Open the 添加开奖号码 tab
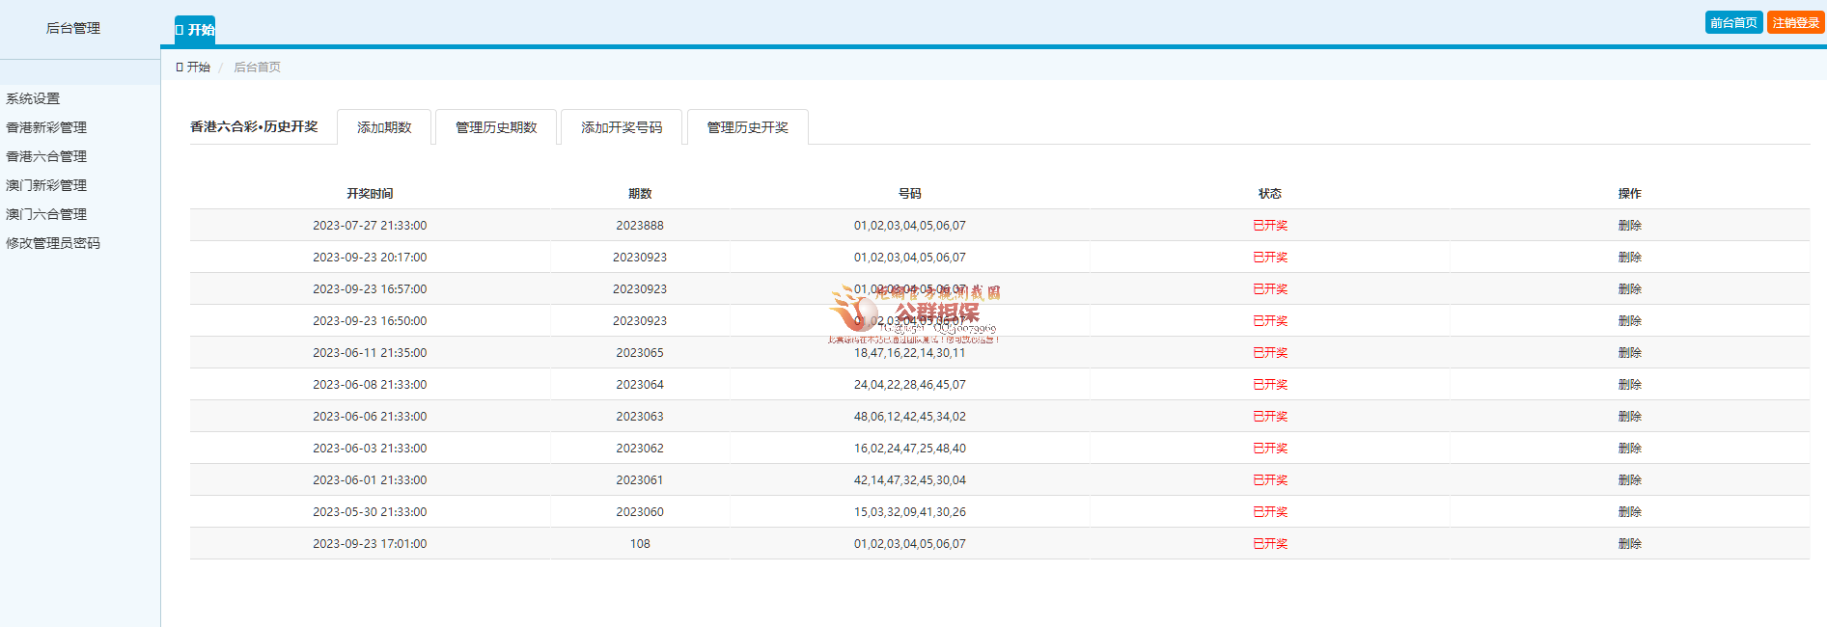1827x627 pixels. (x=622, y=127)
